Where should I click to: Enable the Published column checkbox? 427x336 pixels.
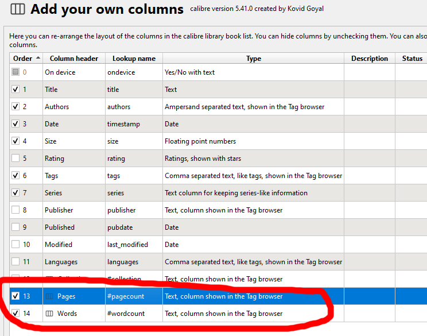(x=15, y=227)
